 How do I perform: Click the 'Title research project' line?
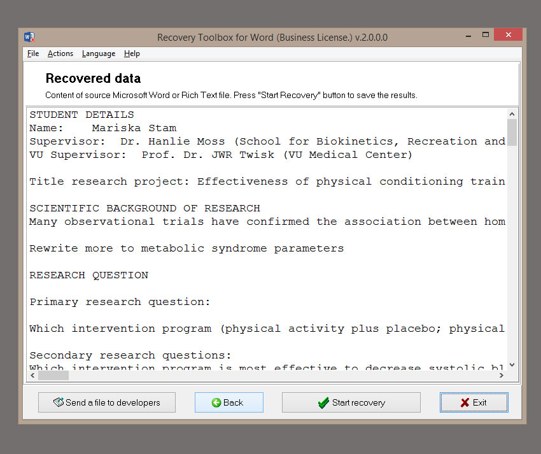click(x=267, y=181)
